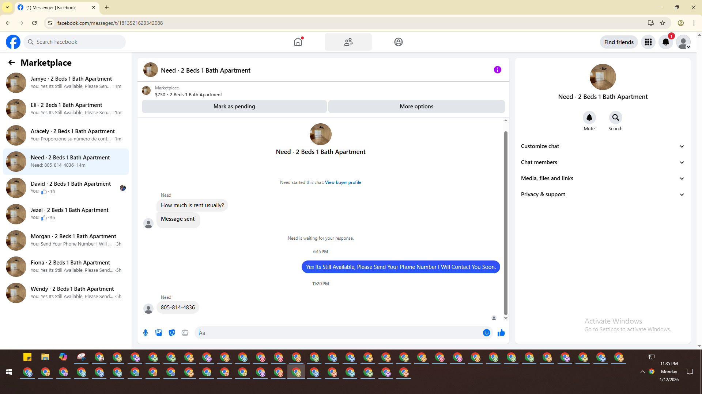Image resolution: width=702 pixels, height=394 pixels.
Task: Open the Friends tab
Action: tap(348, 42)
